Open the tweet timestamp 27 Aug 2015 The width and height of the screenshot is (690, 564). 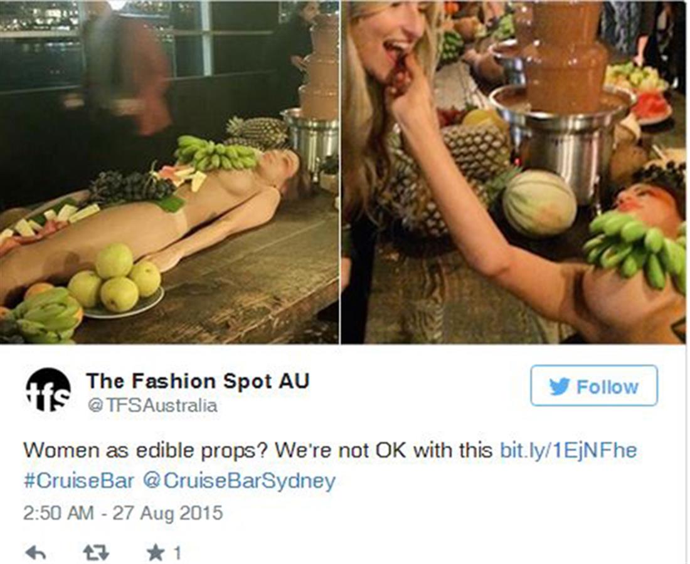[x=123, y=513]
